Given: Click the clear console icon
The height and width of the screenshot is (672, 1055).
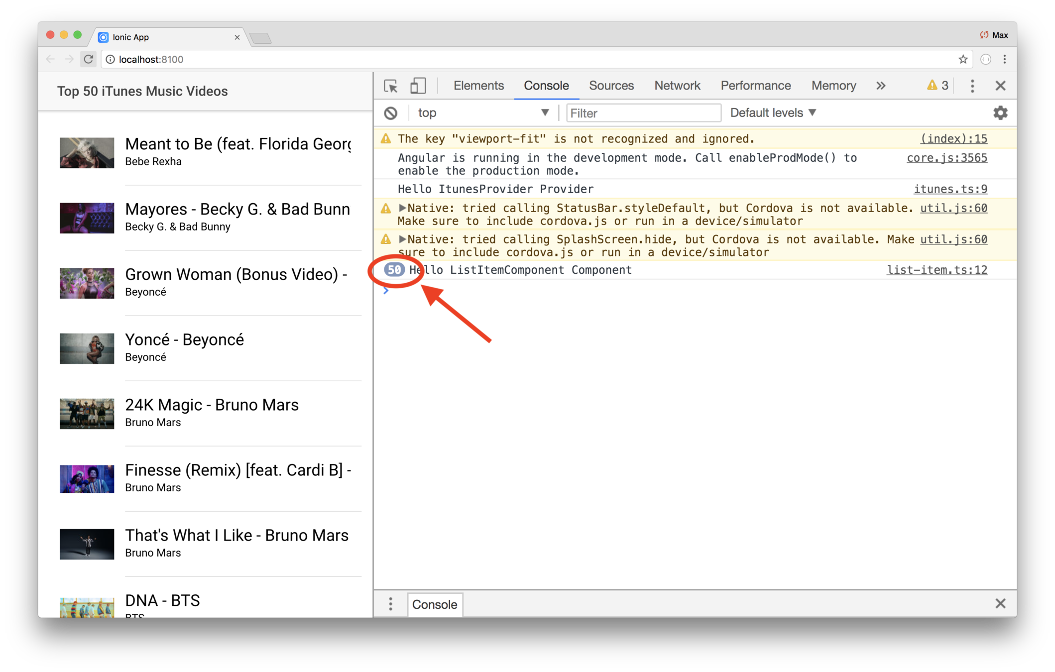Looking at the screenshot, I should tap(391, 113).
